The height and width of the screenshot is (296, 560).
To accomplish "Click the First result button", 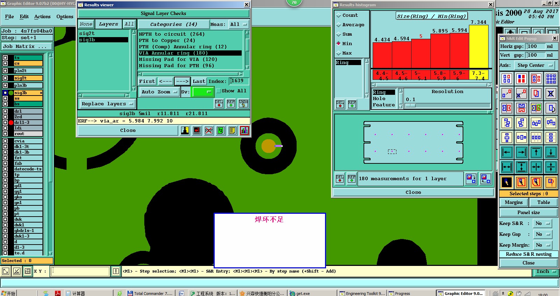I will [x=147, y=82].
